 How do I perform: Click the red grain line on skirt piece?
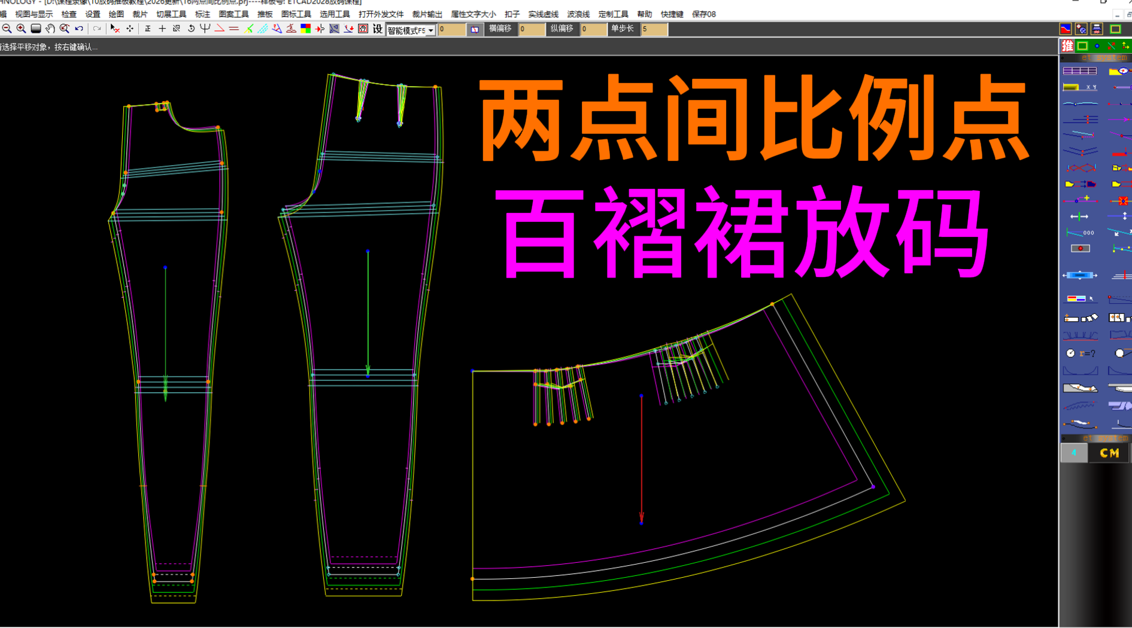[641, 459]
